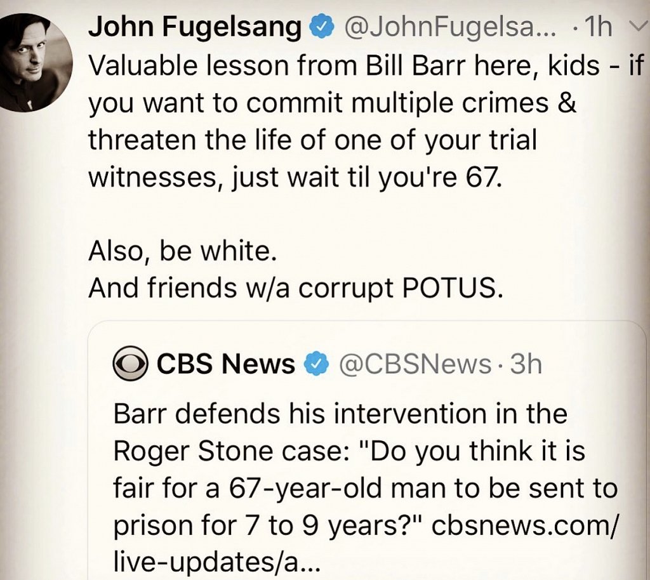The width and height of the screenshot is (650, 580).
Task: Open the CBS News account name
Action: click(x=225, y=364)
